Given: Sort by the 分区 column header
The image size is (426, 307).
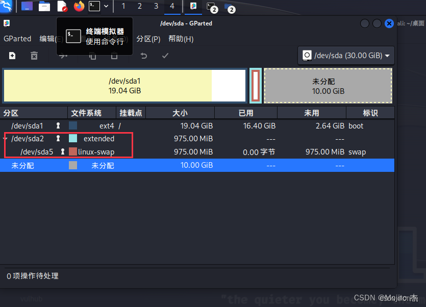Looking at the screenshot, I should click(34, 113).
